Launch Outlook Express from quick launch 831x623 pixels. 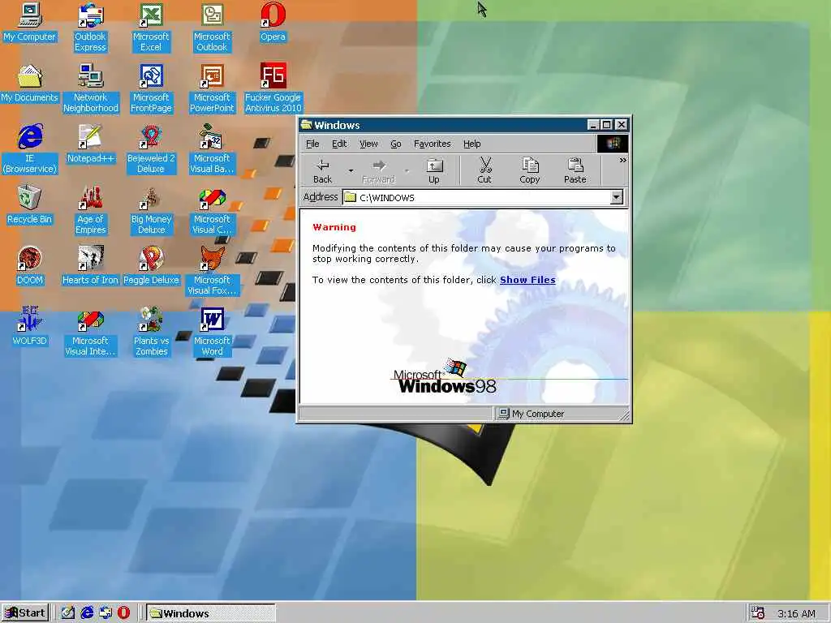point(105,613)
